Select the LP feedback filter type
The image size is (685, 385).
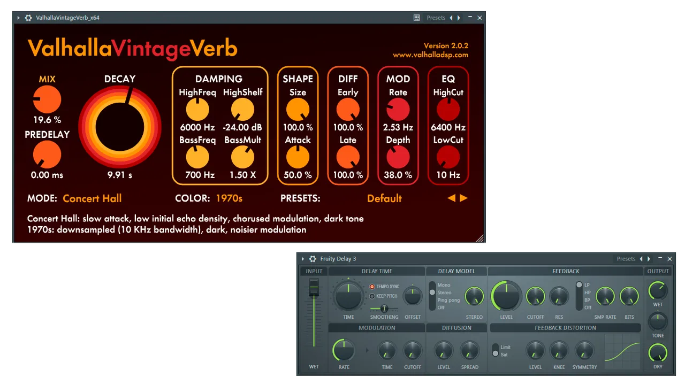click(x=587, y=285)
